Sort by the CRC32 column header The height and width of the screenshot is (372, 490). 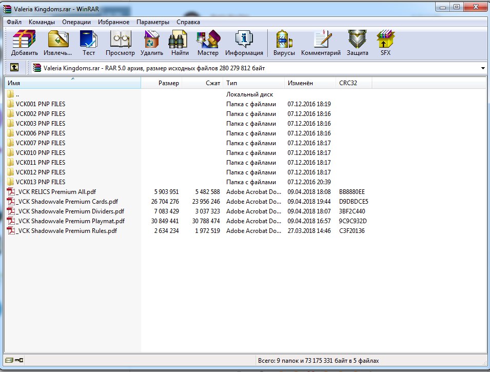point(354,83)
